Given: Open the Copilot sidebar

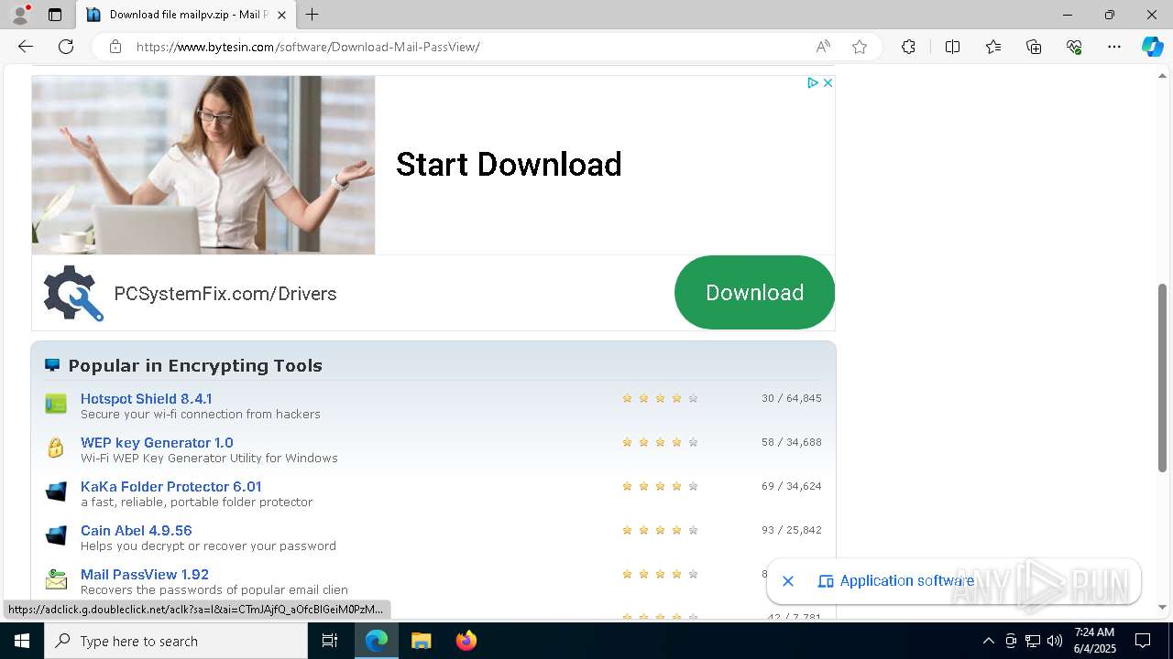Looking at the screenshot, I should [1152, 47].
